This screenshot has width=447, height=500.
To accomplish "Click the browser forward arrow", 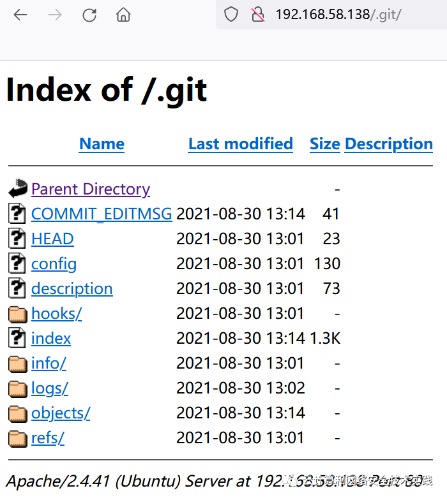I will [55, 15].
